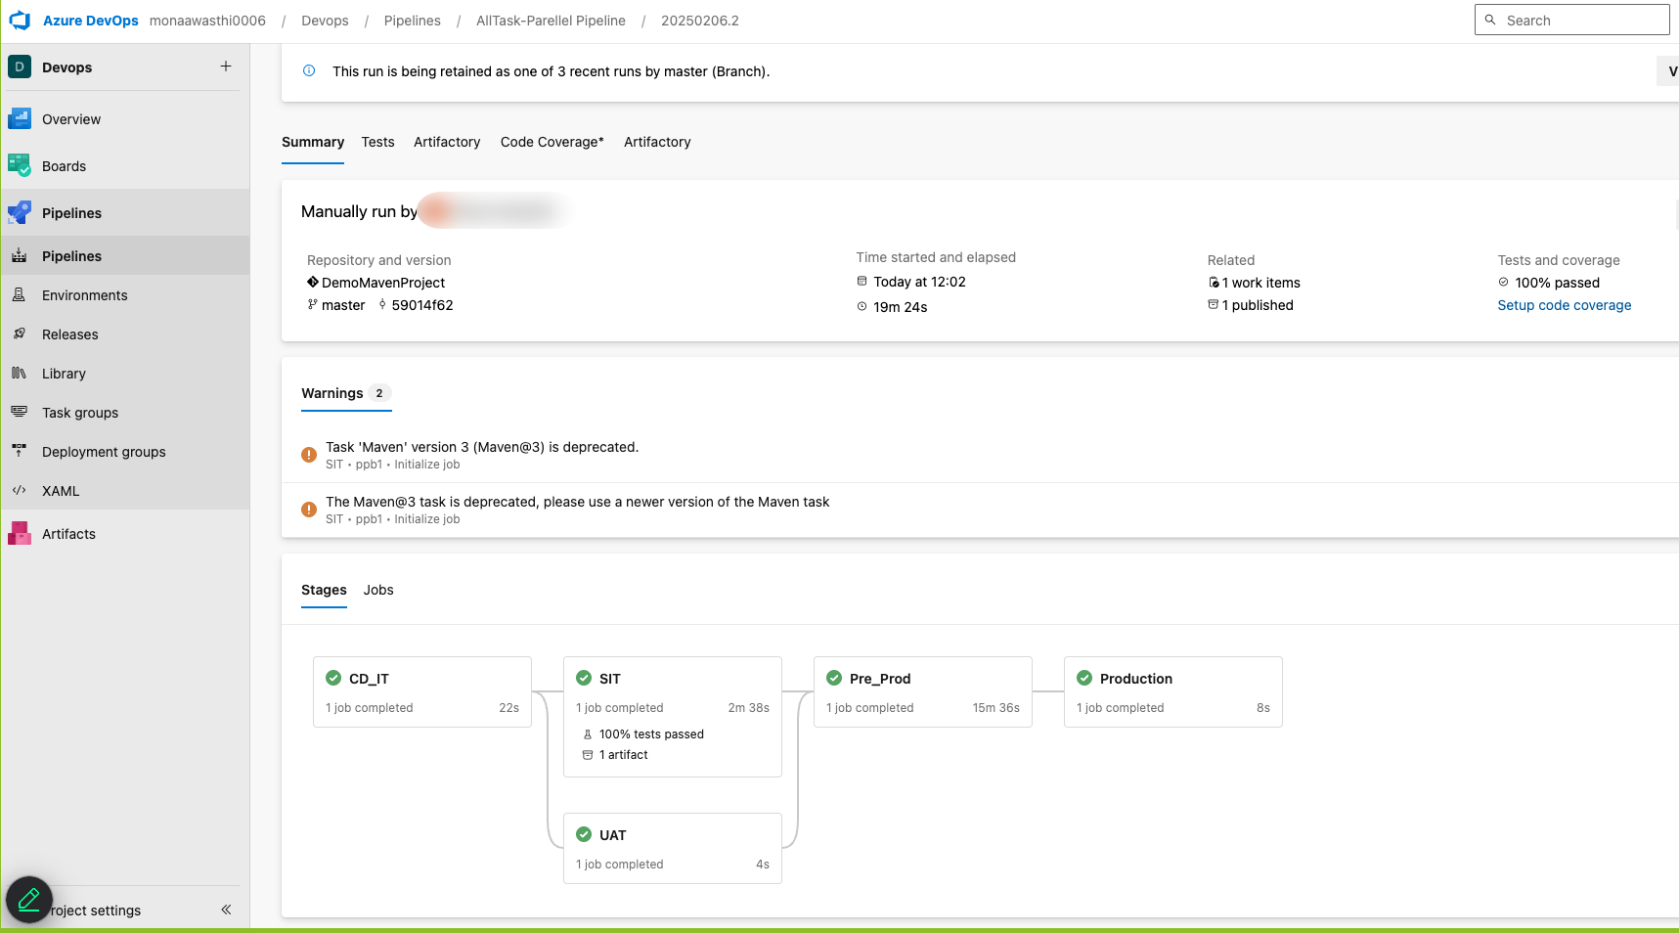Collapse the sidebar with double-chevron icon
The width and height of the screenshot is (1679, 933).
[226, 910]
